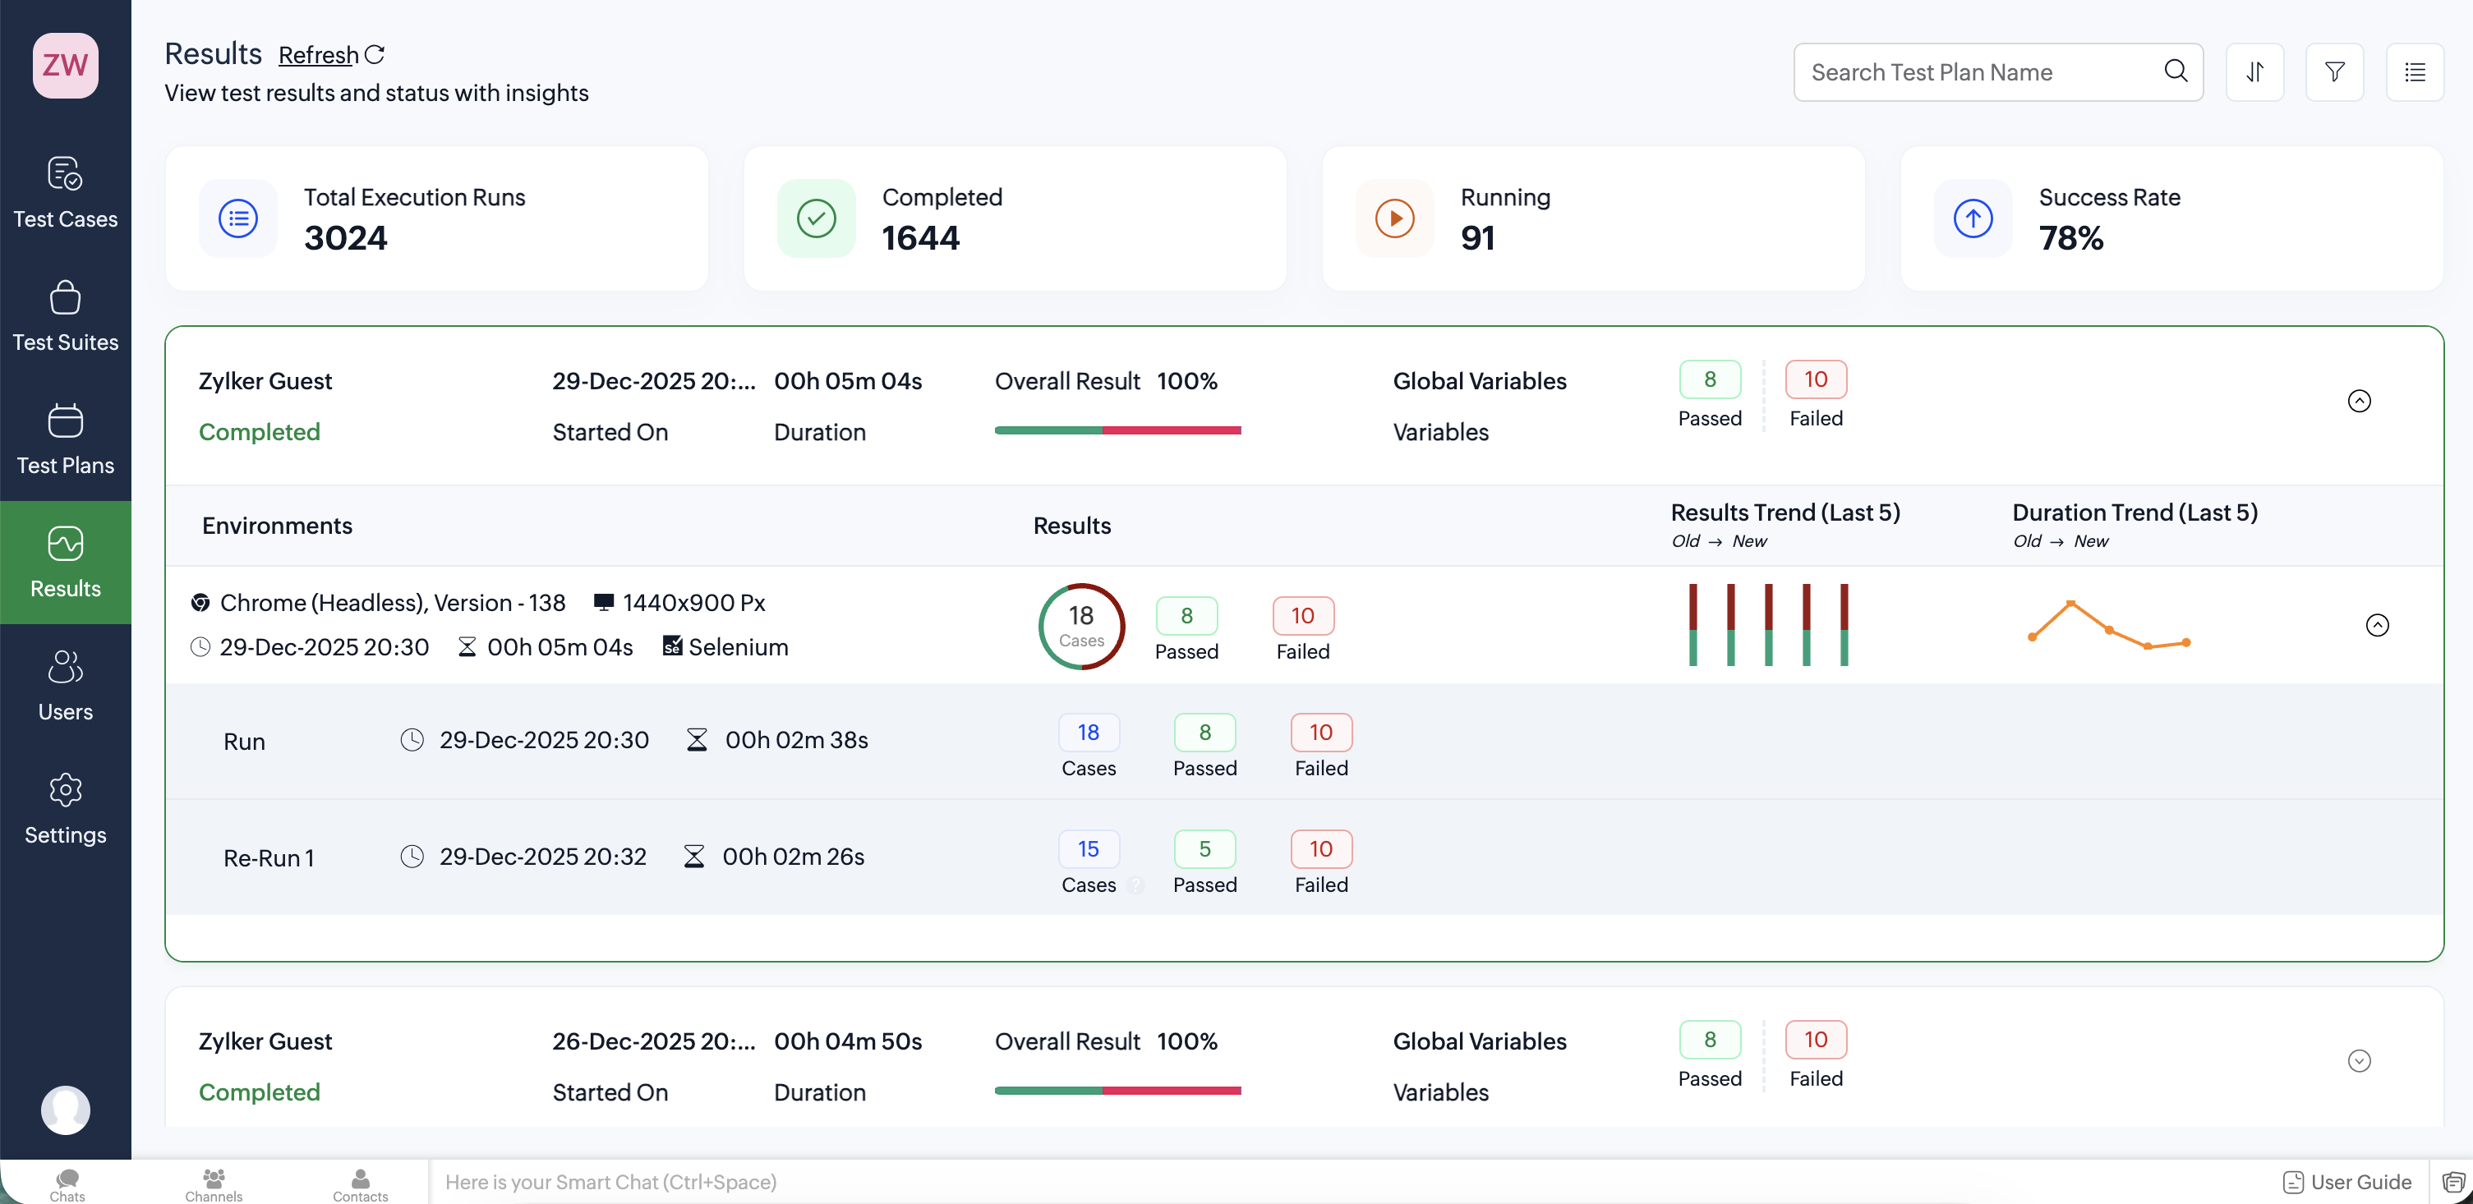Click the search magnifier icon
Screen dimensions: 2473x1204
[2176, 71]
